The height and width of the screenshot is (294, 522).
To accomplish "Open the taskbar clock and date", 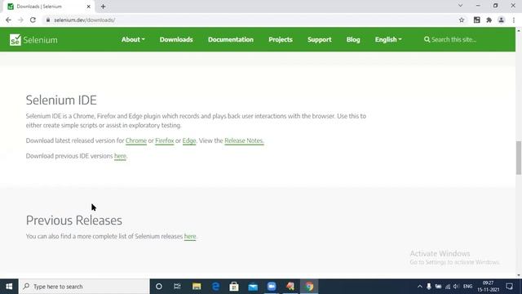I will pyautogui.click(x=488, y=287).
